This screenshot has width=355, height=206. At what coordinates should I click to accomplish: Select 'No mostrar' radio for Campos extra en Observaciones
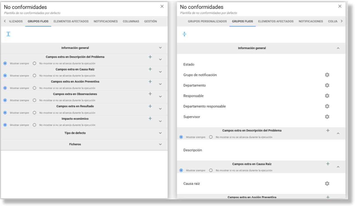[34, 100]
